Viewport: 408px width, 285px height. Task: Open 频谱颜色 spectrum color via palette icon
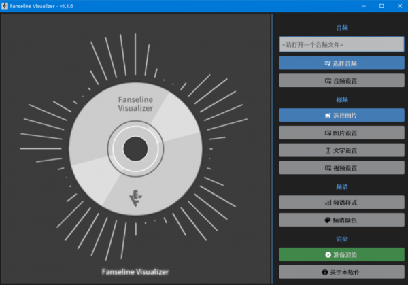[341, 220]
